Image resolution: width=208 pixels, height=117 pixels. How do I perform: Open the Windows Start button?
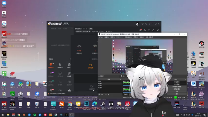pyautogui.click(x=3, y=115)
